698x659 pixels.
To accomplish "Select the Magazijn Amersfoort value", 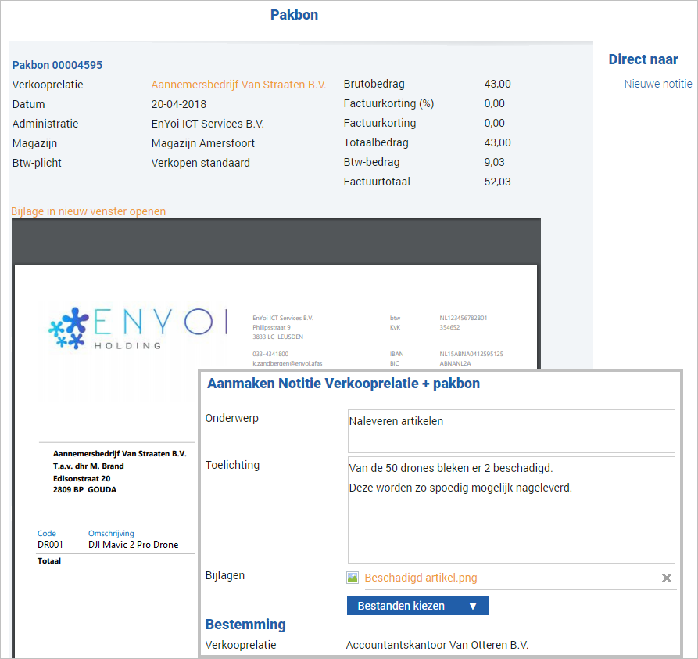I will pyautogui.click(x=203, y=143).
